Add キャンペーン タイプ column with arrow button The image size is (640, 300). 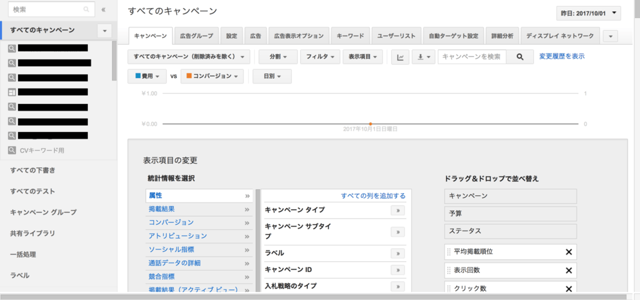397,210
